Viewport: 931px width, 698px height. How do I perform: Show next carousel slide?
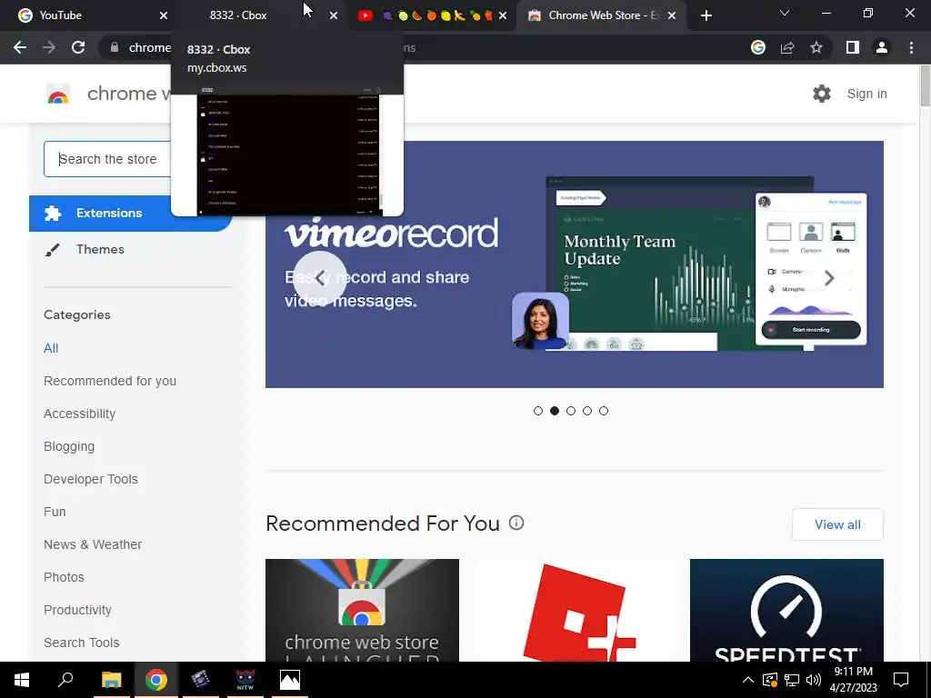(x=829, y=278)
